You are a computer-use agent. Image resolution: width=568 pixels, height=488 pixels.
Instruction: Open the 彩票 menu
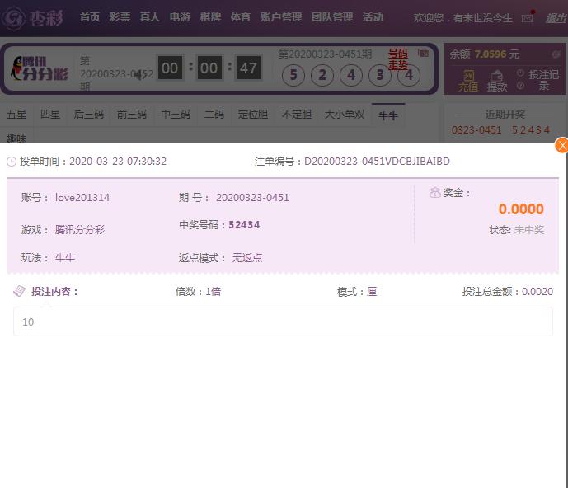click(x=120, y=17)
